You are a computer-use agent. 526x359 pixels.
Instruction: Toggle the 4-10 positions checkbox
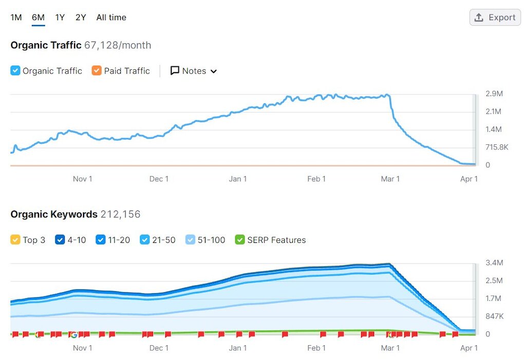point(60,240)
